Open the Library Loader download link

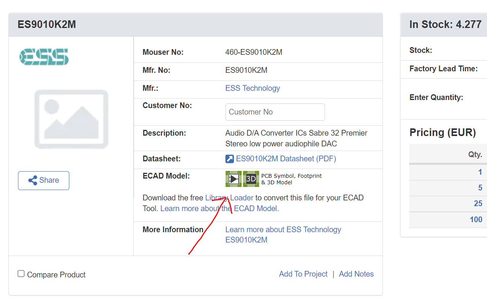pyautogui.click(x=229, y=198)
